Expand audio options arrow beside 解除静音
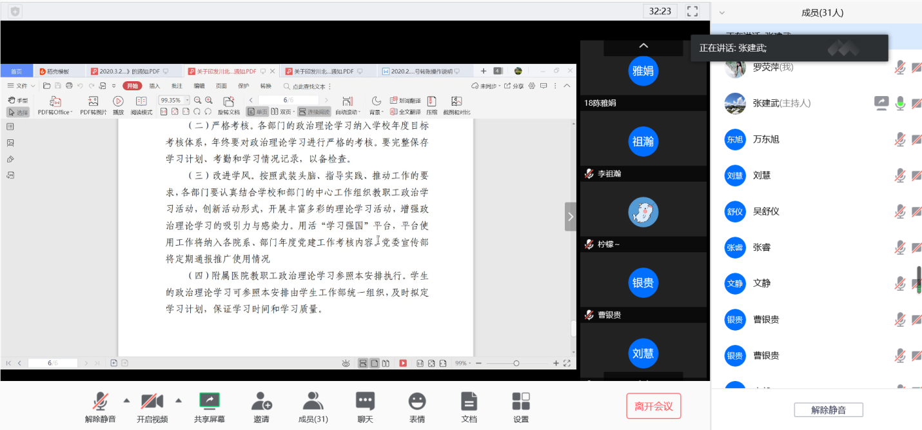Viewport: 922px width, 430px height. click(x=126, y=400)
